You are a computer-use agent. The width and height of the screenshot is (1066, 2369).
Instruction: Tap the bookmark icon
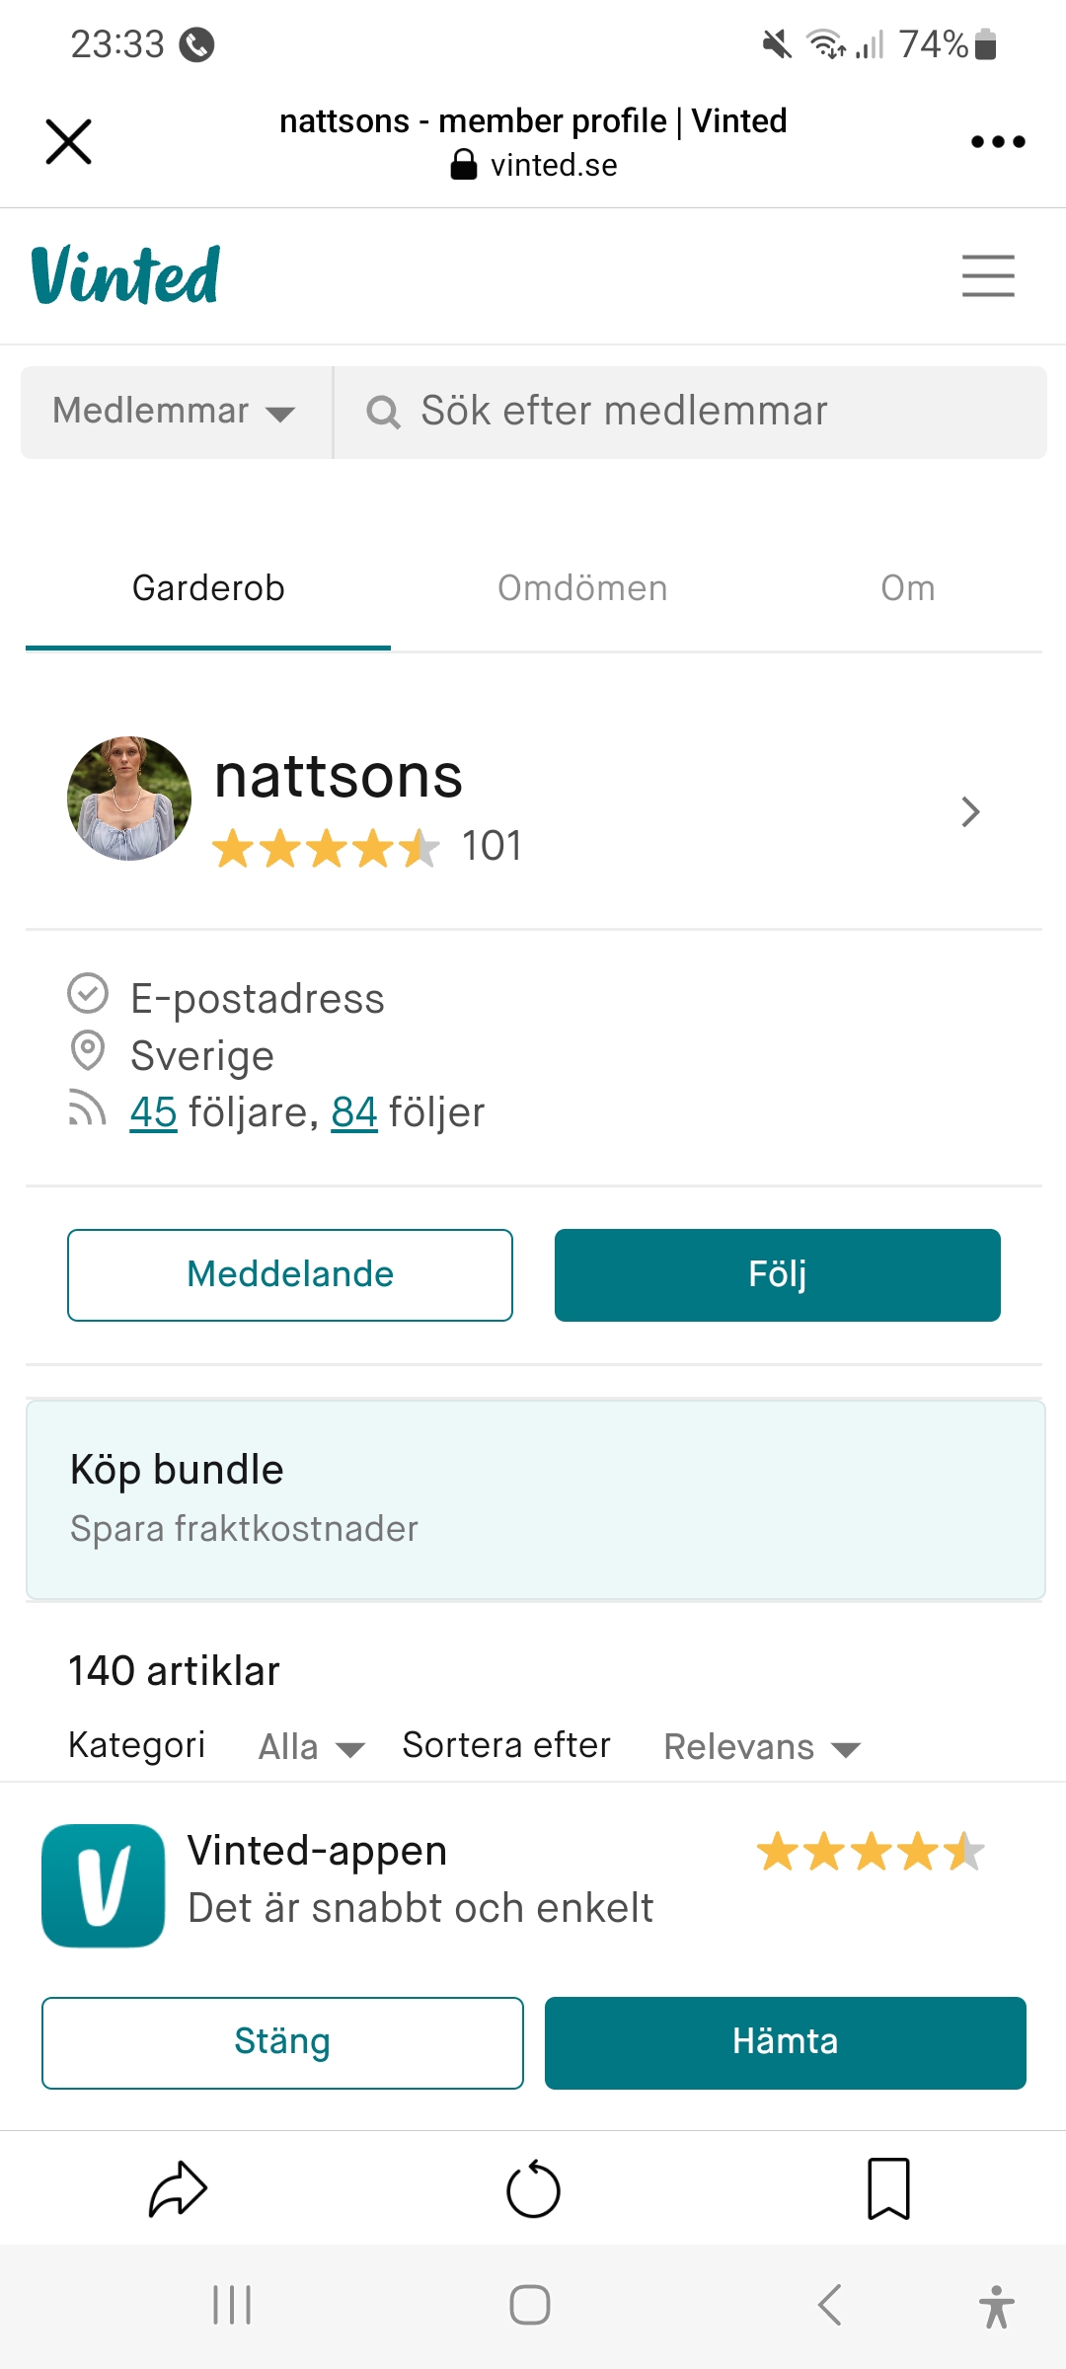click(x=888, y=2189)
